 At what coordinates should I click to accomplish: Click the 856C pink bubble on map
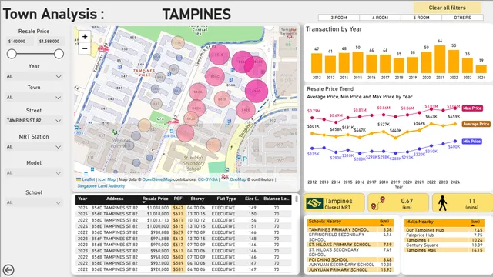(215, 76)
